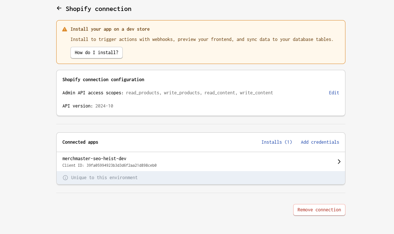Click the Client ID value text
This screenshot has width=394, height=234.
[121, 166]
